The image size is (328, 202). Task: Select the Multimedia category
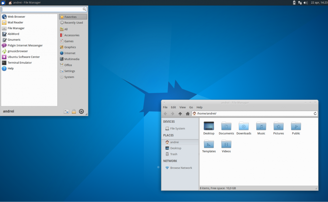(x=70, y=59)
